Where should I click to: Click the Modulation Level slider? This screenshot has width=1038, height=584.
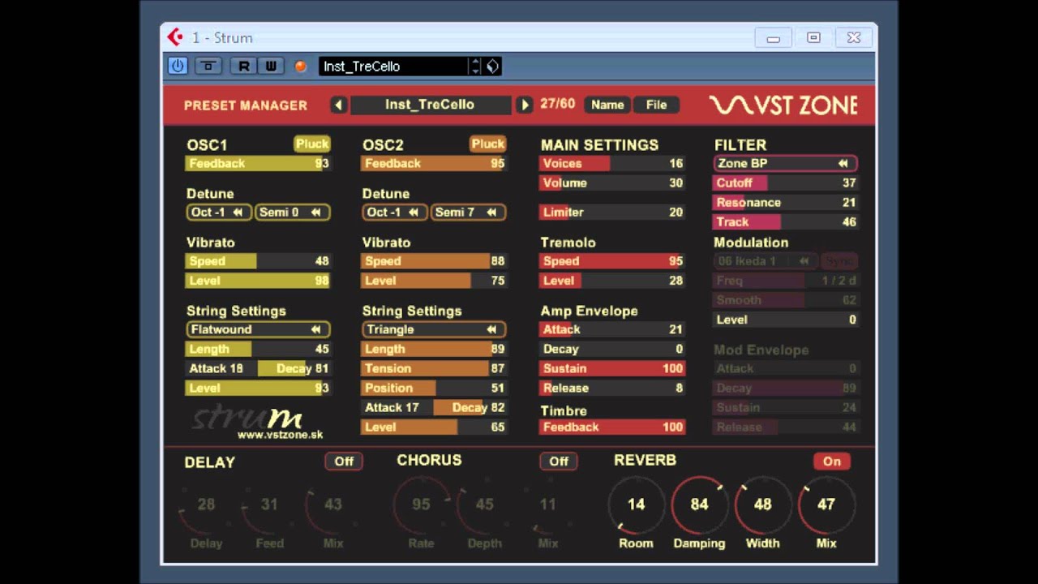click(x=786, y=320)
